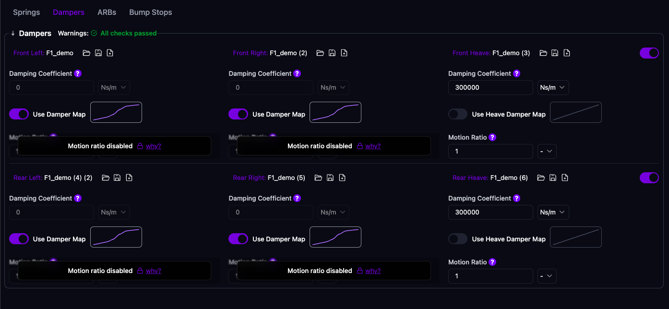Screen dimensions: 669x309
Task: Disable the Front Left Use Damper Map toggle
Action: pos(19,114)
